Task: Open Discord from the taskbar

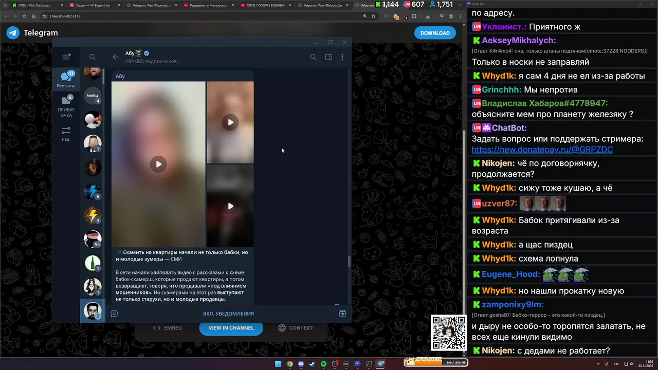Action: 301,364
